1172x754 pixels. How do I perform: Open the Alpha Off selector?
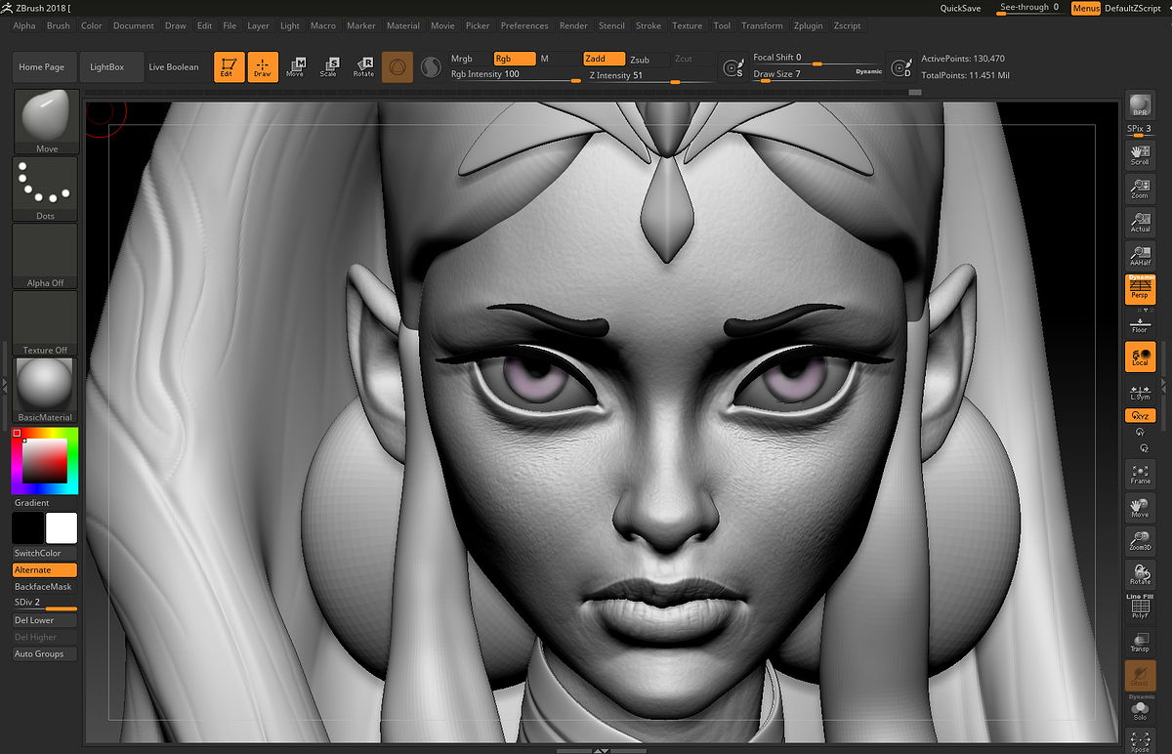pyautogui.click(x=45, y=257)
